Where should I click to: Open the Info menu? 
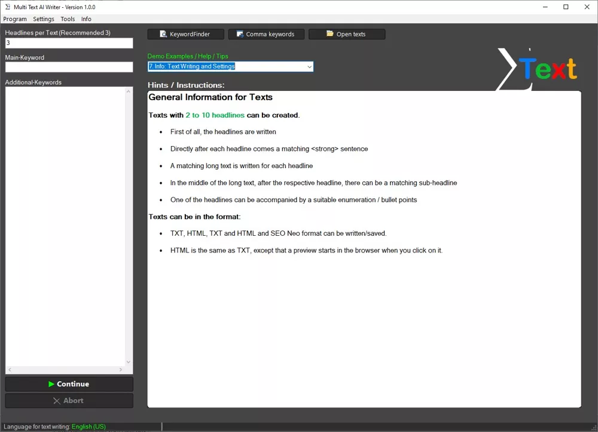[86, 19]
